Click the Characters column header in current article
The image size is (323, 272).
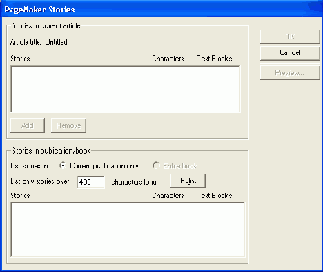[x=168, y=59]
